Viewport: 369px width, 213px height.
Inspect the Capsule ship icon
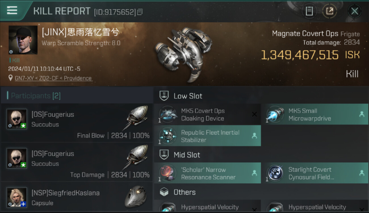coord(136,197)
